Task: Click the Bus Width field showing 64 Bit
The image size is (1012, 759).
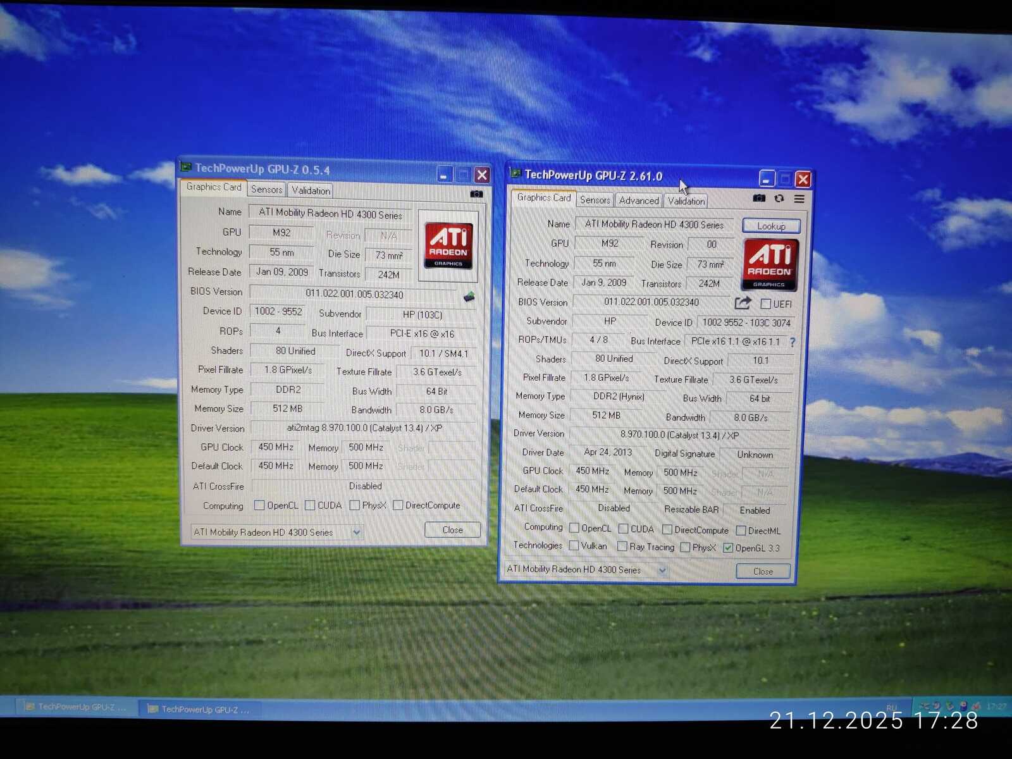Action: [436, 392]
